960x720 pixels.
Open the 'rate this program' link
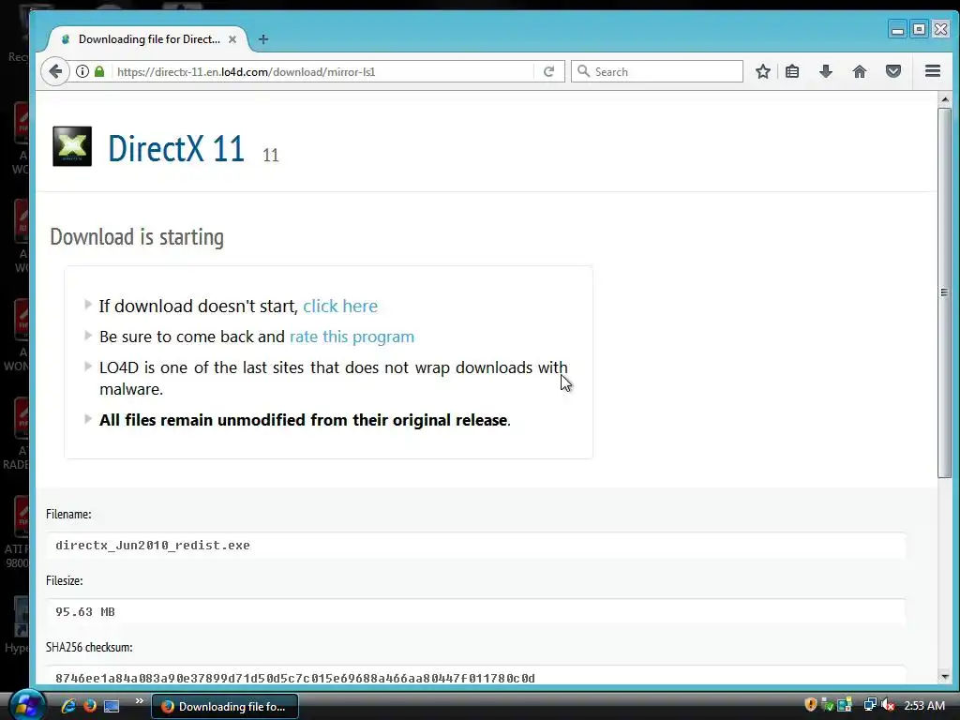coord(352,337)
